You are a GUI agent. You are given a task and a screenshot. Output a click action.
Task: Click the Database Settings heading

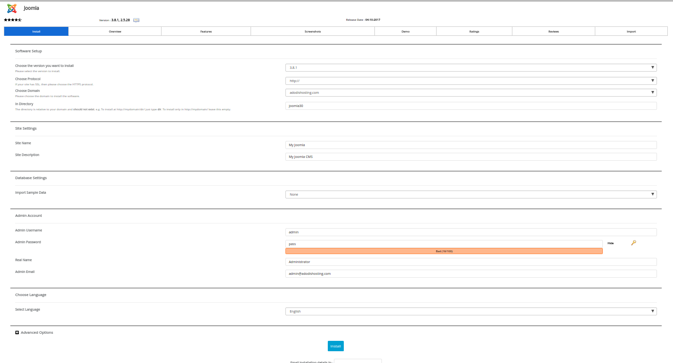[31, 178]
